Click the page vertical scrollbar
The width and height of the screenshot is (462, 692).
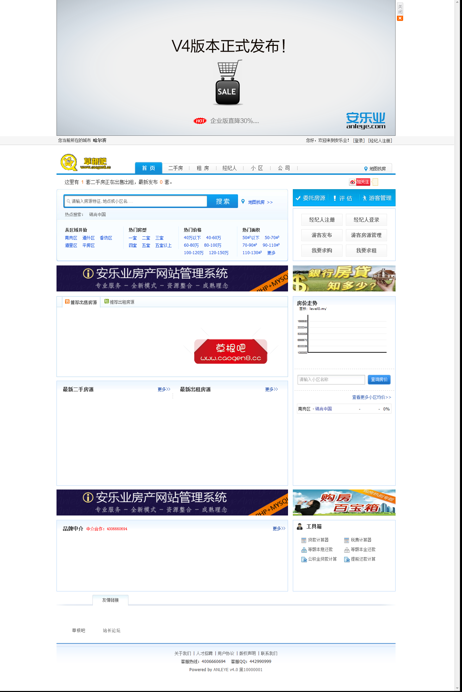click(x=457, y=345)
